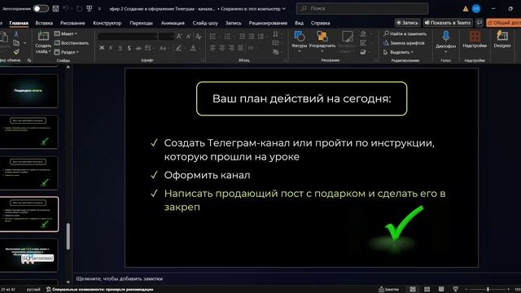Expand the Раздел section dropdown
Viewport: 521px width, 293px height.
(67, 52)
